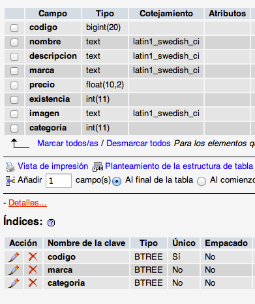Click the Atributos column header
The height and width of the screenshot is (304, 255).
click(x=228, y=14)
